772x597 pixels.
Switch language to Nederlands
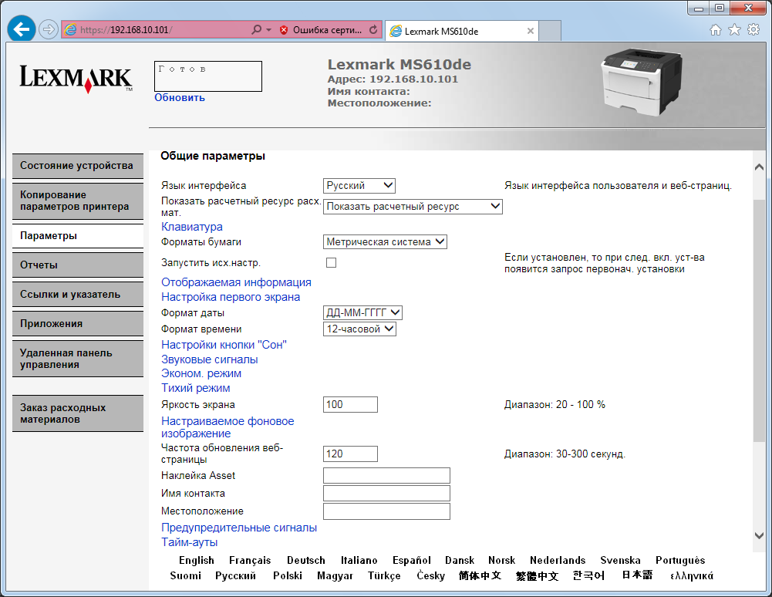[x=558, y=561]
